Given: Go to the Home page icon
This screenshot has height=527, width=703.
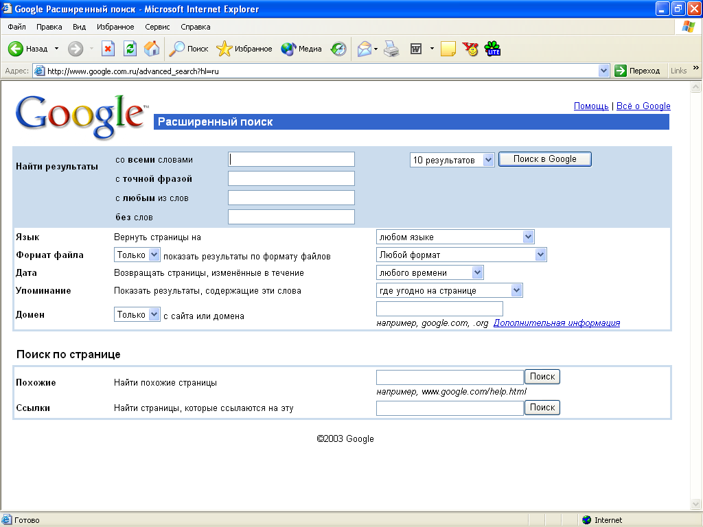Looking at the screenshot, I should [152, 49].
